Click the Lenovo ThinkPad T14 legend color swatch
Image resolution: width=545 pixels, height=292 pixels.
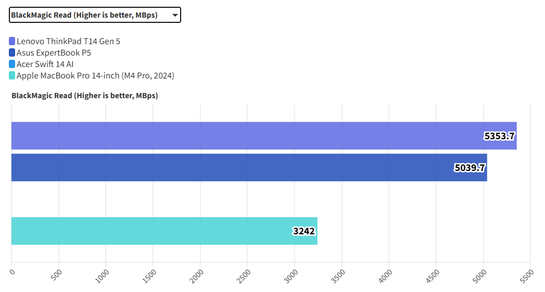[12, 41]
